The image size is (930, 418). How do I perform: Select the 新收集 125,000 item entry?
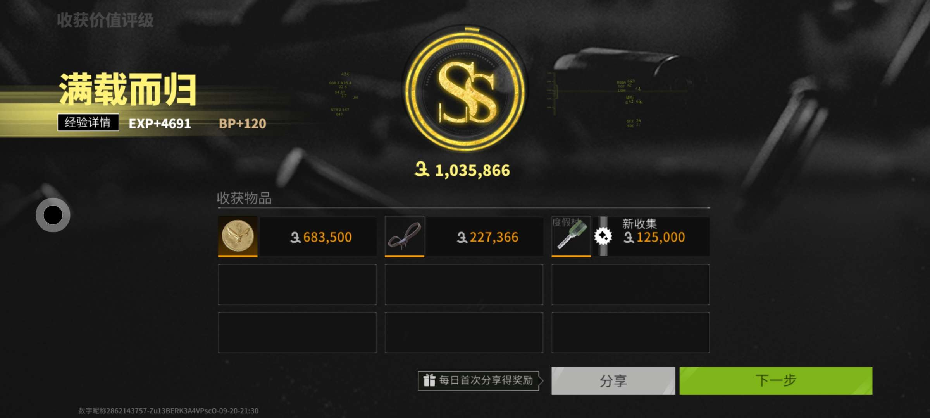pyautogui.click(x=630, y=236)
